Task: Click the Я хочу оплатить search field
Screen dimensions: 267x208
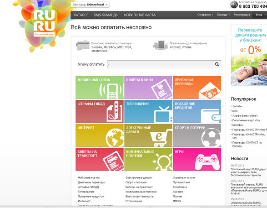Action: [164, 64]
